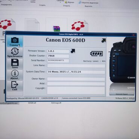
Task: Click the Exit door icon button
Action: [x=15, y=86]
